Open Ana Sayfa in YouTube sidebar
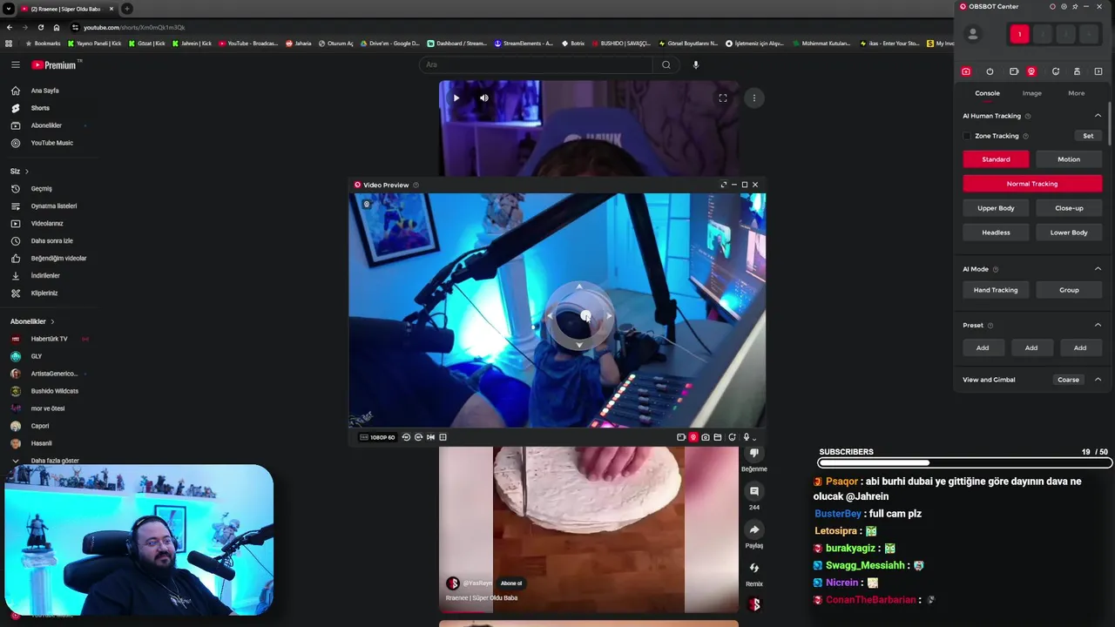The image size is (1115, 627). tap(45, 91)
